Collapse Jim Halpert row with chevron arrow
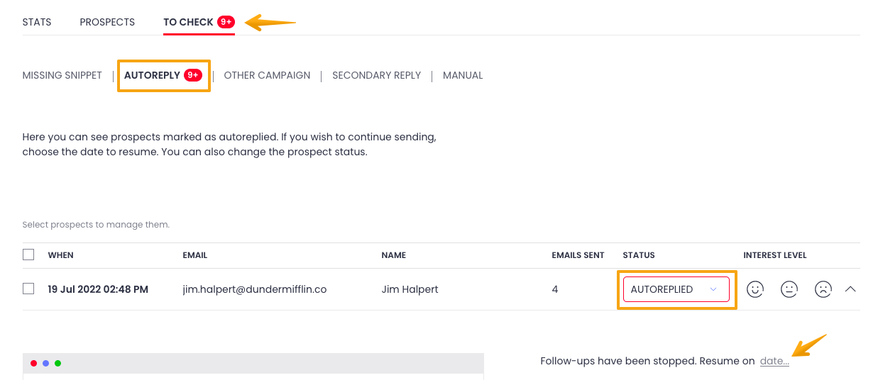The width and height of the screenshot is (878, 380). [x=851, y=289]
